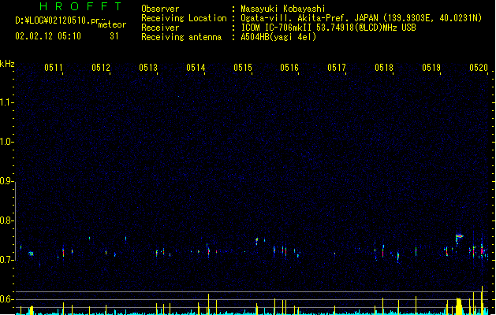Image resolution: width=496 pixels, height=315 pixels.
Task: Click the date stamp 02.02.12 05:10
Action: point(48,36)
